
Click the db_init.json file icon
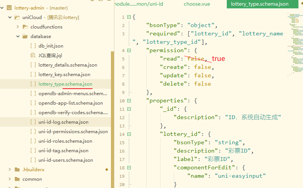[x=33, y=46]
